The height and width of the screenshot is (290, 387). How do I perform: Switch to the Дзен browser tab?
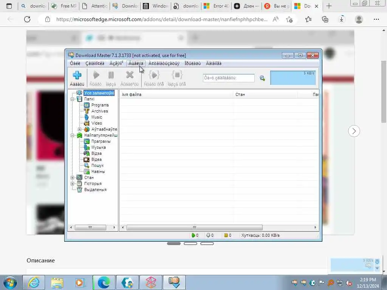point(246,6)
